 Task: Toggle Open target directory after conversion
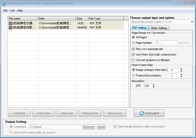pyautogui.click(x=115, y=127)
